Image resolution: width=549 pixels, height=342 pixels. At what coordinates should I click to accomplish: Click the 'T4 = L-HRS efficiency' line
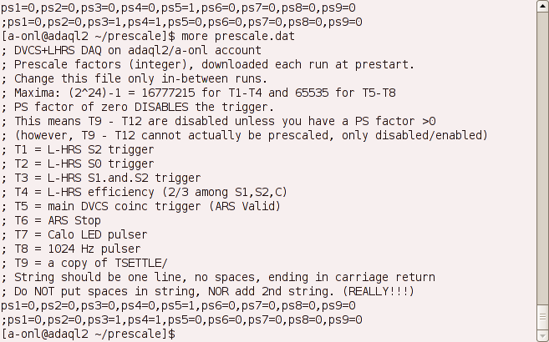[x=145, y=192]
